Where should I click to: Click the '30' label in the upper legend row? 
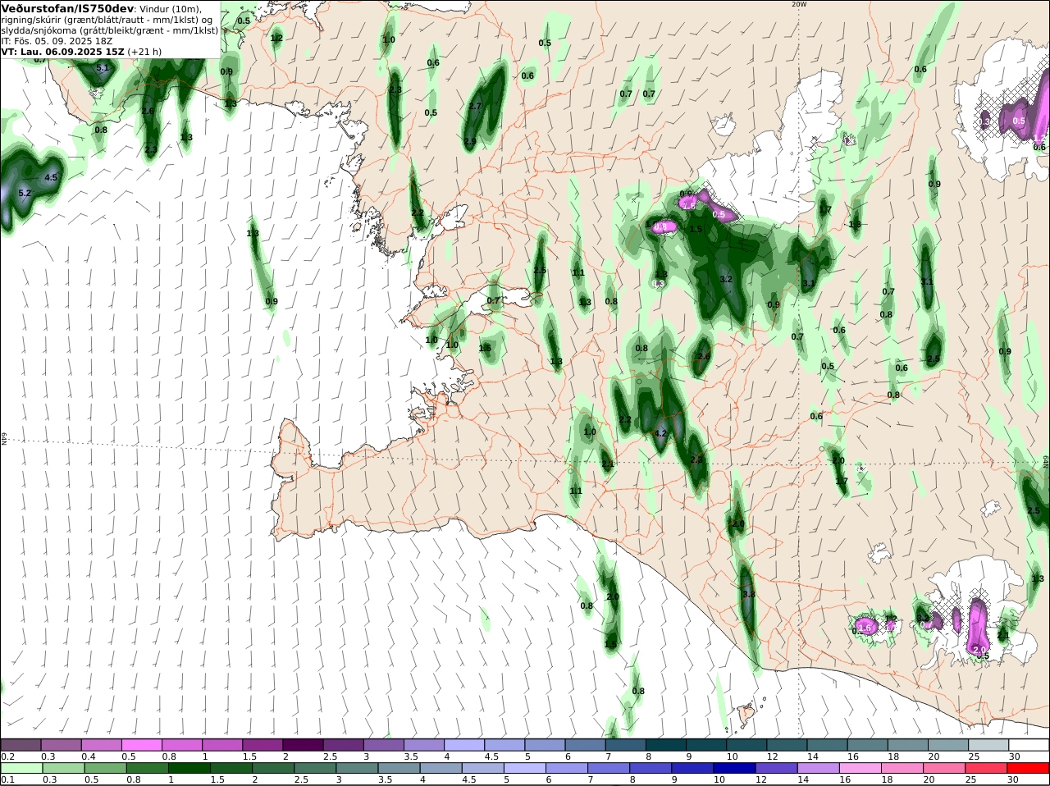(x=1014, y=756)
